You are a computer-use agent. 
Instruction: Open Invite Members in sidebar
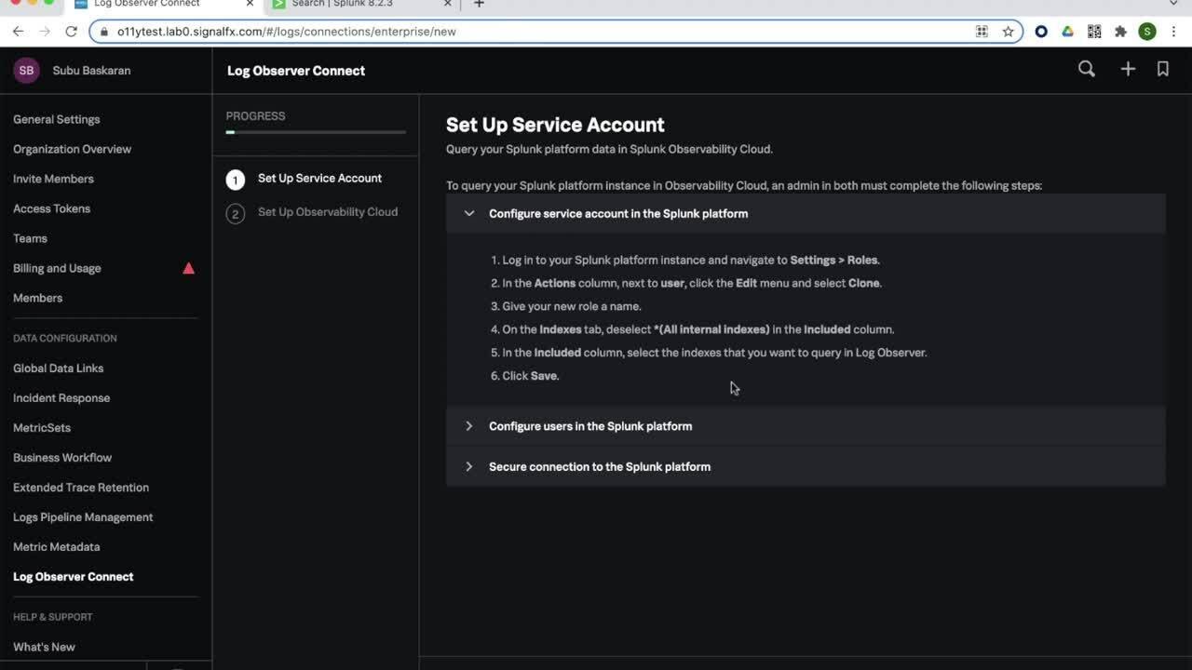(53, 179)
